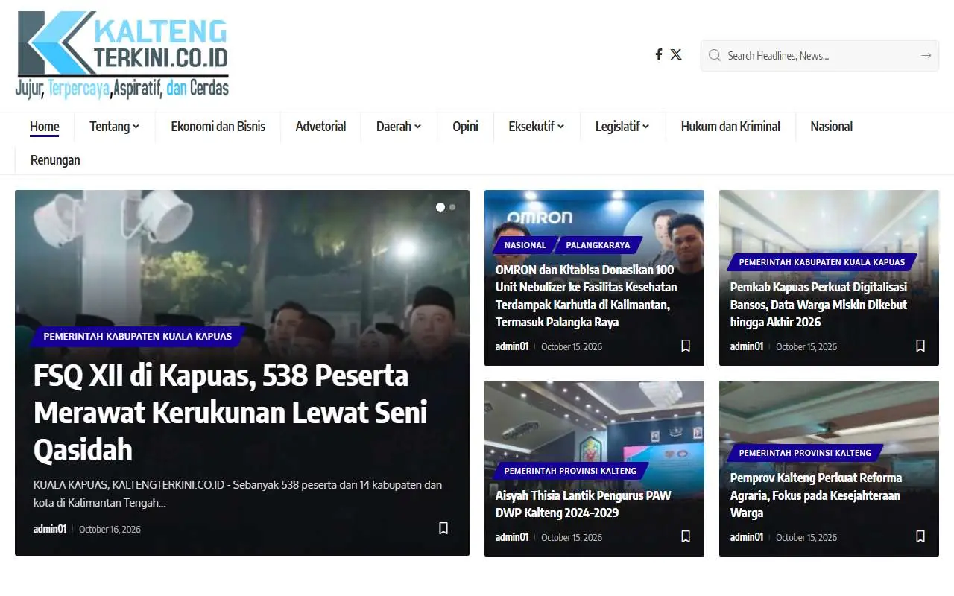Read Pemkab Kapuas Perkuat Digitalisasi Bansos
The height and width of the screenshot is (596, 954).
[x=818, y=305]
